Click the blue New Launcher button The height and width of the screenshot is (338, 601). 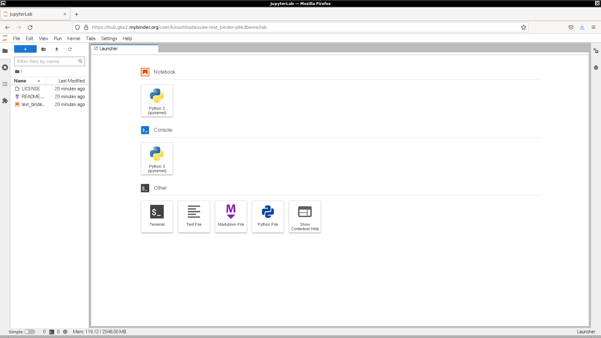25,49
